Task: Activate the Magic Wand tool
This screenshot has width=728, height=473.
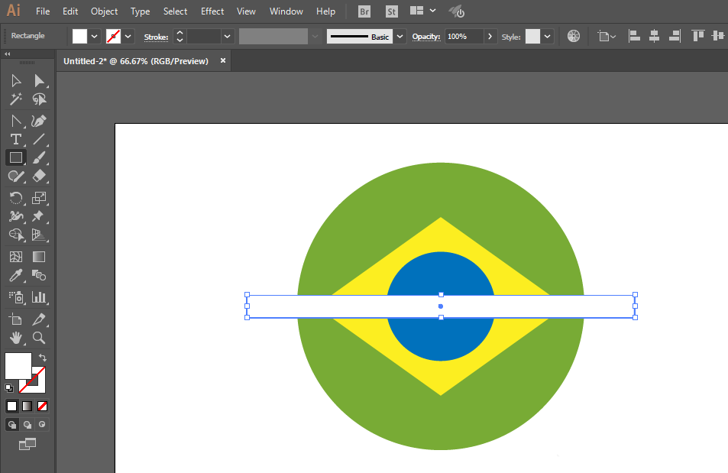Action: pos(16,99)
